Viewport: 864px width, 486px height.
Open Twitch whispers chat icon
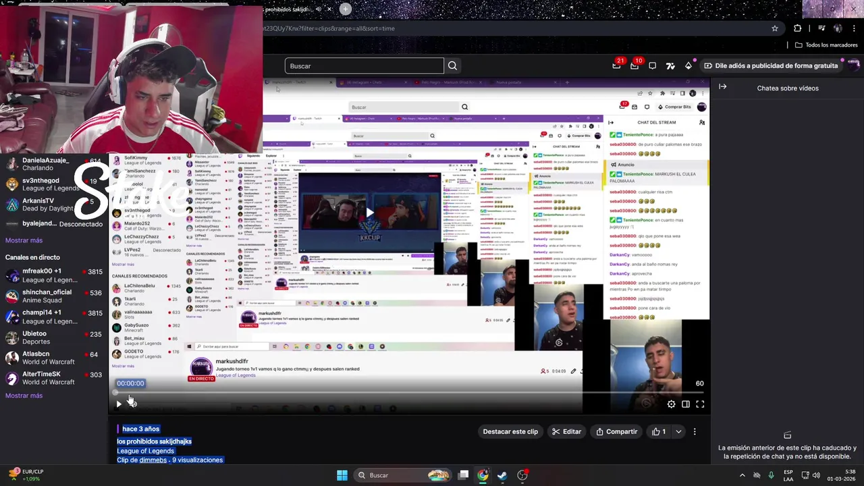pyautogui.click(x=652, y=65)
